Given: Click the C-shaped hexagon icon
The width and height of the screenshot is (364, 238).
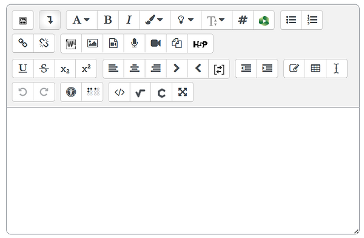Looking at the screenshot, I should click(161, 92).
